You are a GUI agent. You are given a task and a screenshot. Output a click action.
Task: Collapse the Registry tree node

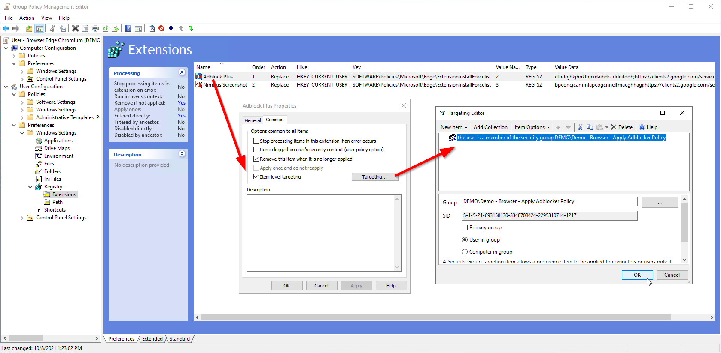click(30, 187)
